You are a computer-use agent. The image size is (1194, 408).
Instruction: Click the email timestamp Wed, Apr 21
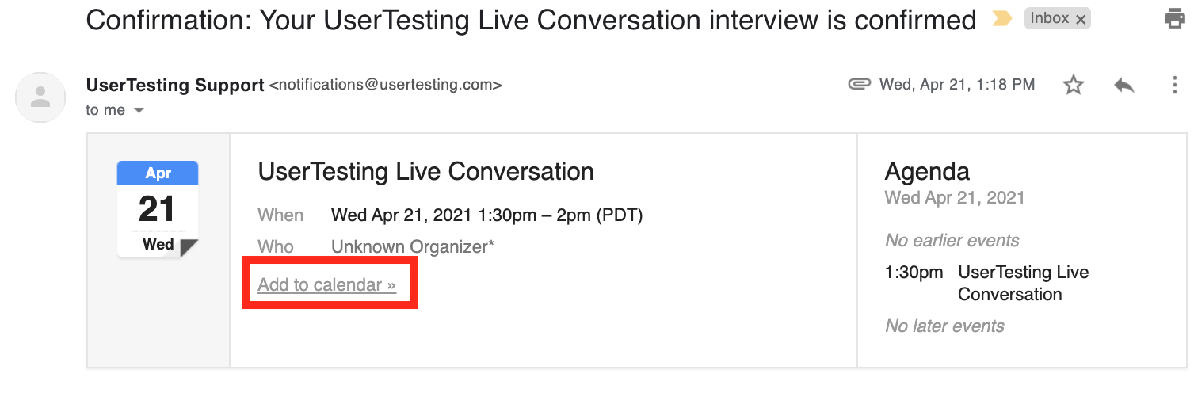957,84
